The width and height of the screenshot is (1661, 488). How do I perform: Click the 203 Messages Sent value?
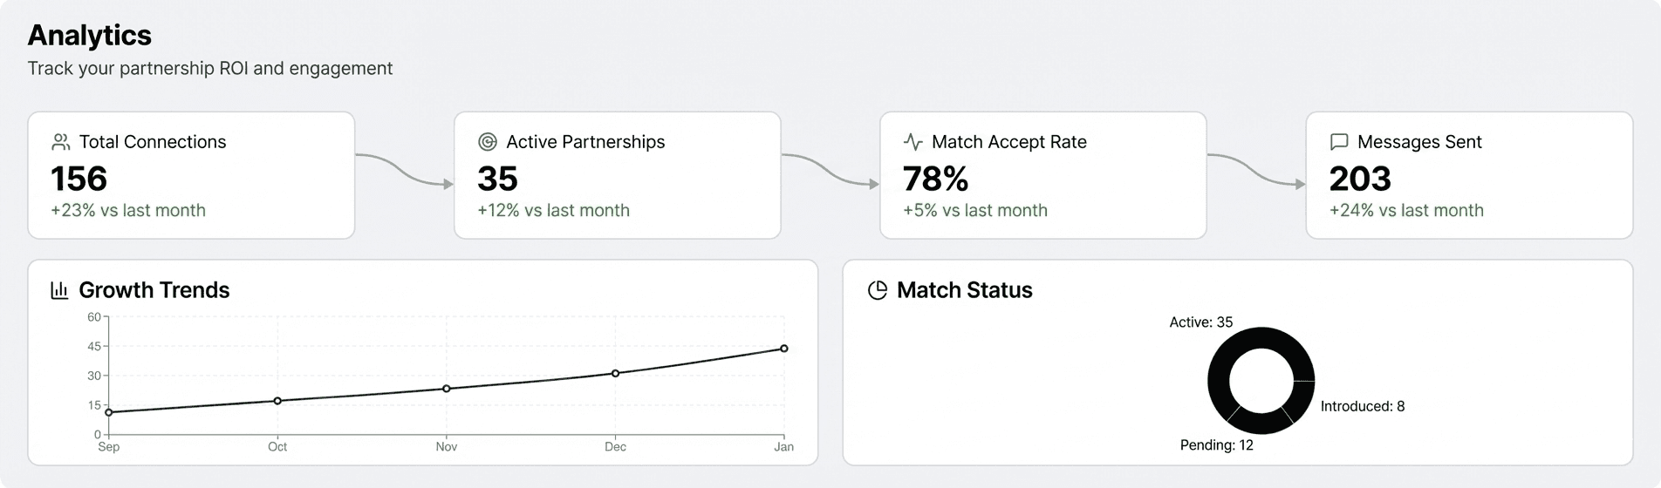coord(1359,179)
